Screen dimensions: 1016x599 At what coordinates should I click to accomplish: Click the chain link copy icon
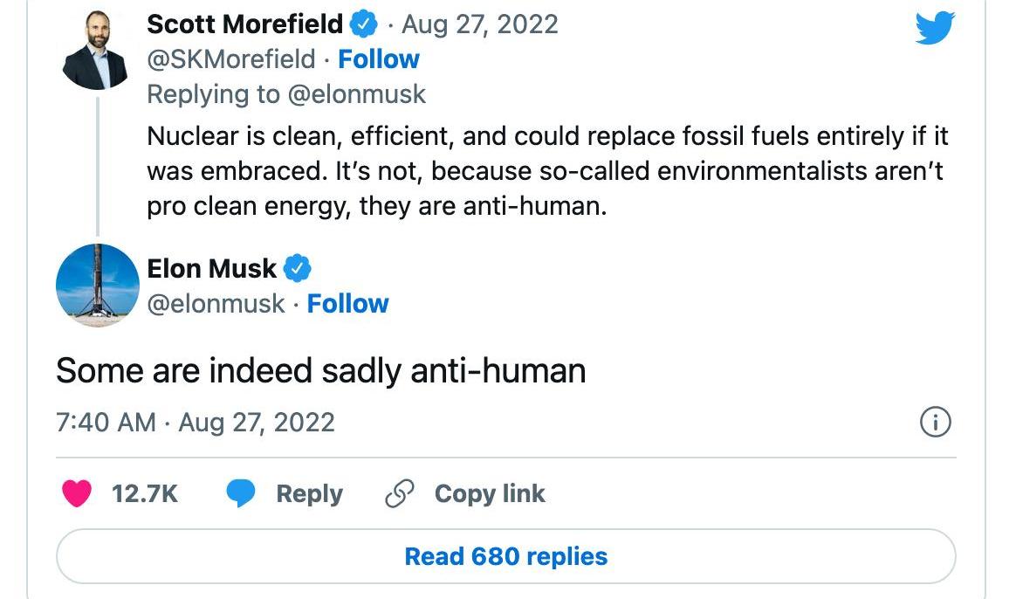[x=399, y=493]
